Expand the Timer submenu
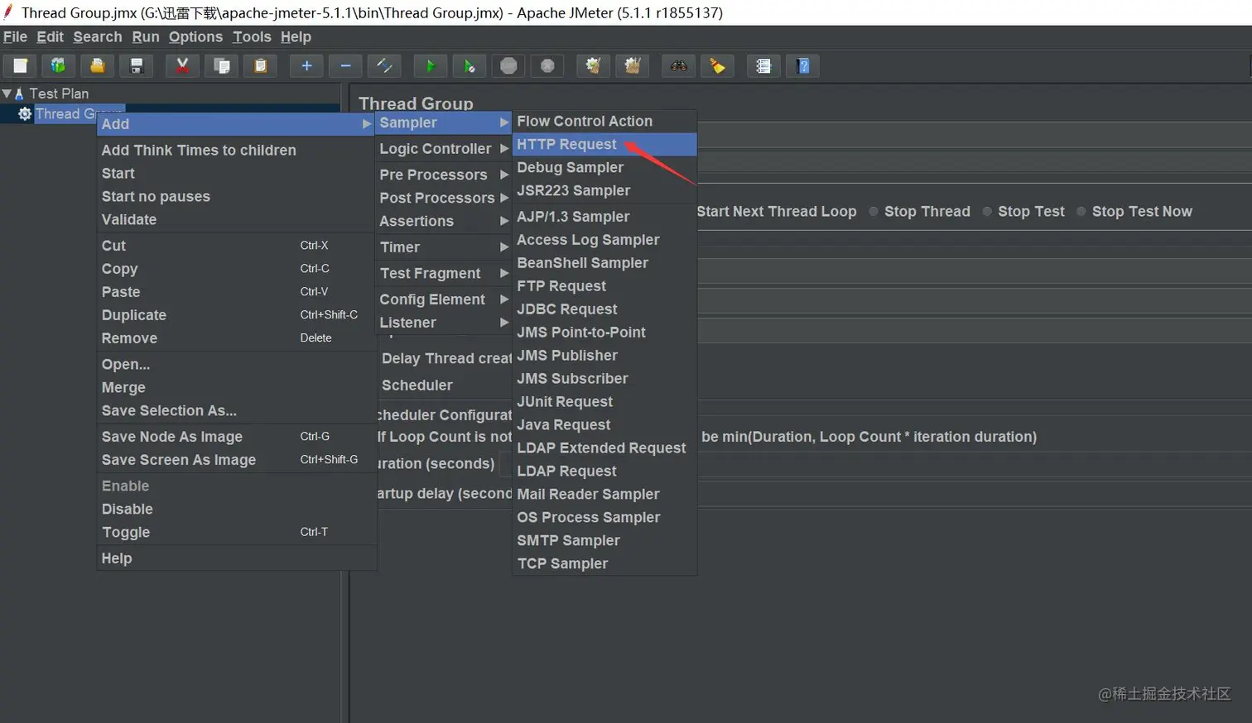The image size is (1252, 723). (x=443, y=247)
